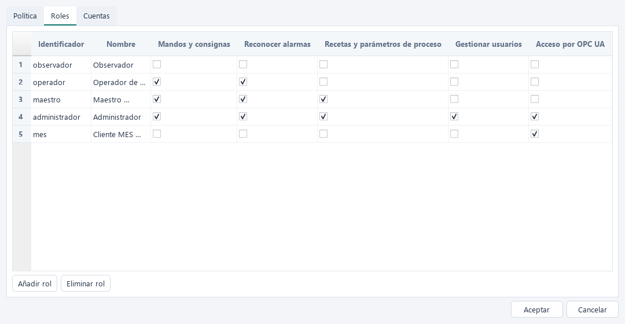Check Mandos y consignas for mes

(x=157, y=134)
